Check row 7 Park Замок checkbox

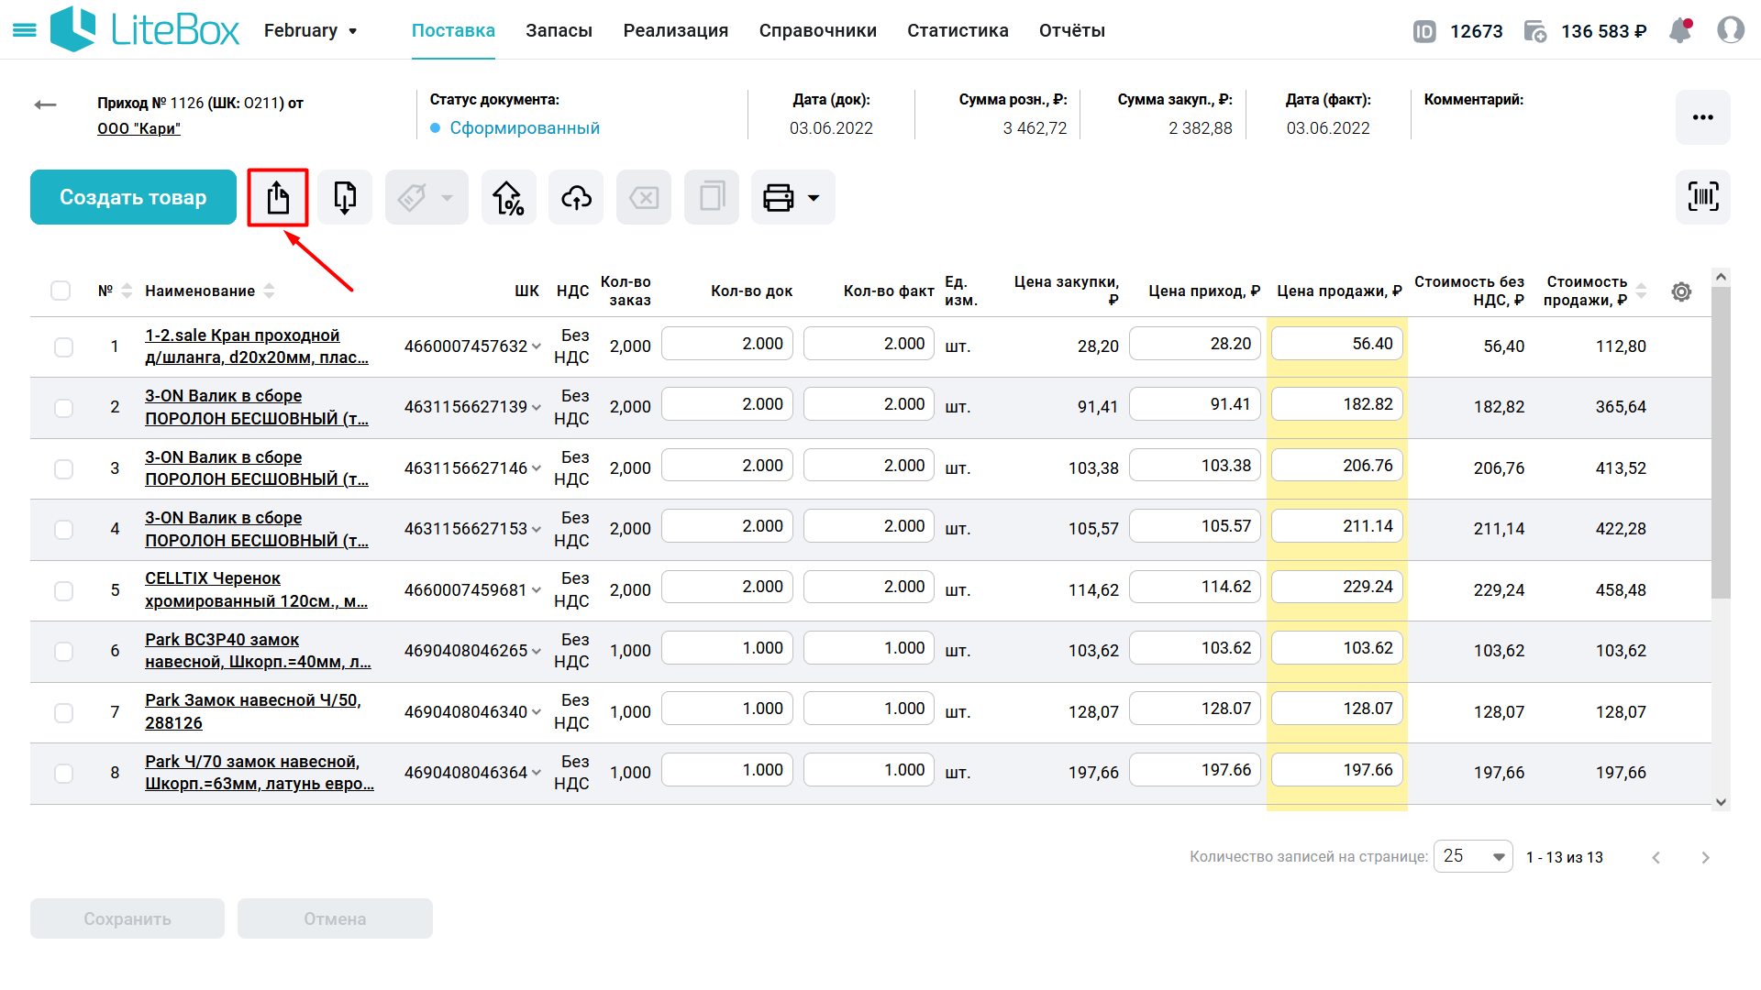(63, 712)
